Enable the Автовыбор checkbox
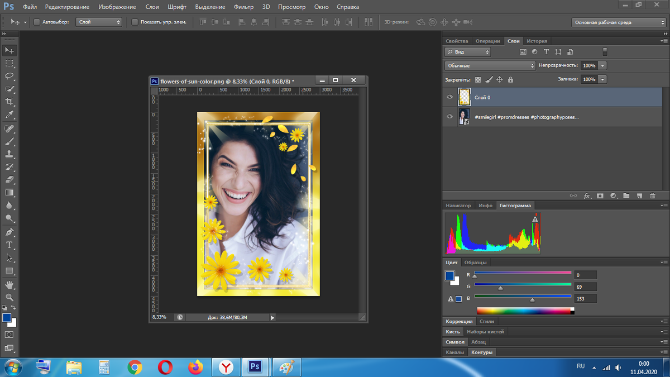 [x=37, y=22]
